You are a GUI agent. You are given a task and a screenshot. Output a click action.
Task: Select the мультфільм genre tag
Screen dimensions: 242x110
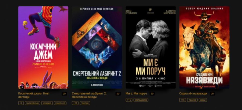(33, 103)
